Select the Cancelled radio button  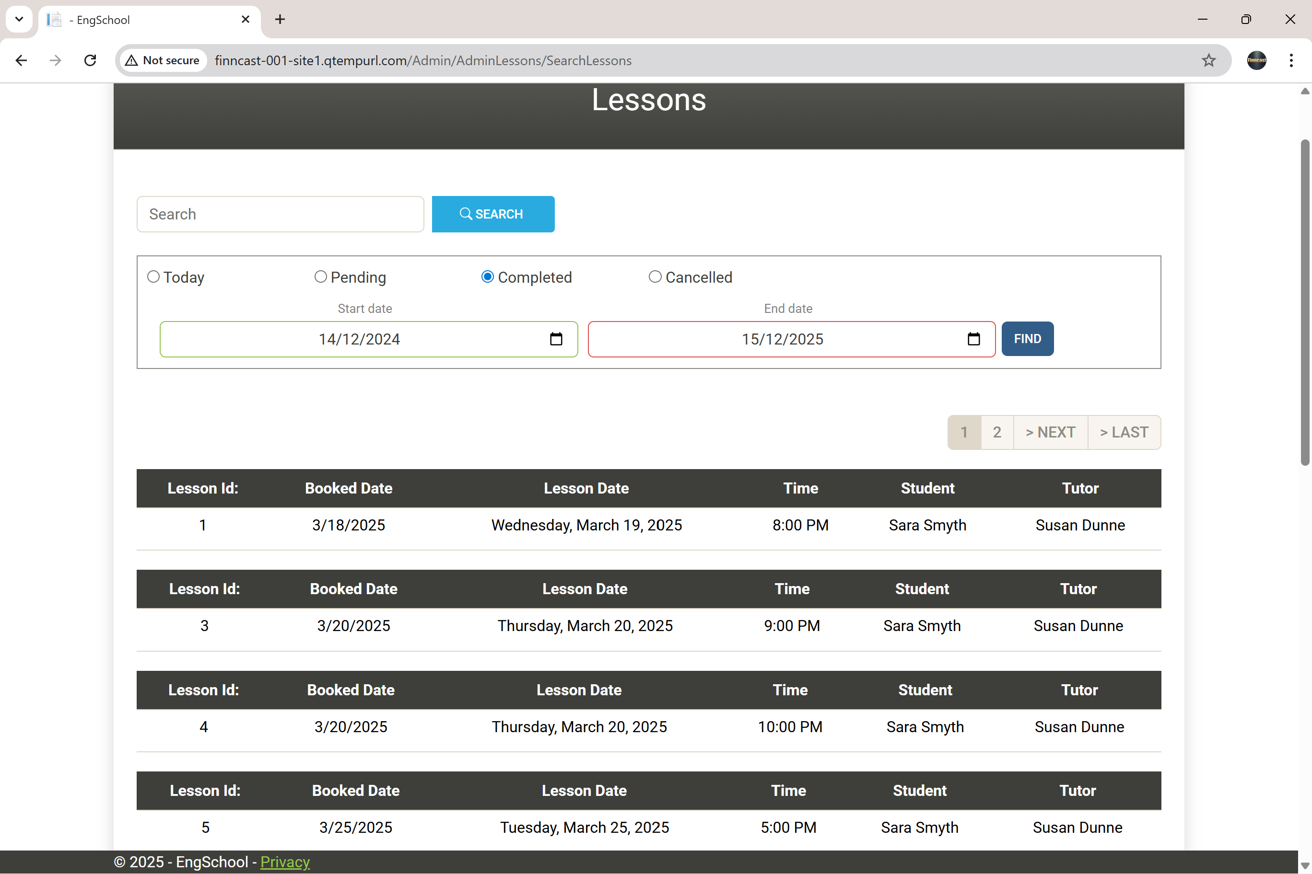pyautogui.click(x=655, y=276)
